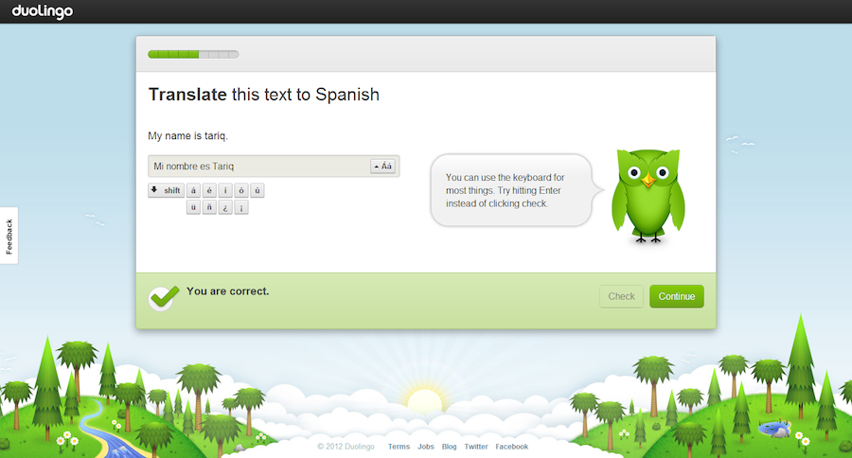
Task: Toggle the shift key for uppercase accents
Action: point(167,190)
